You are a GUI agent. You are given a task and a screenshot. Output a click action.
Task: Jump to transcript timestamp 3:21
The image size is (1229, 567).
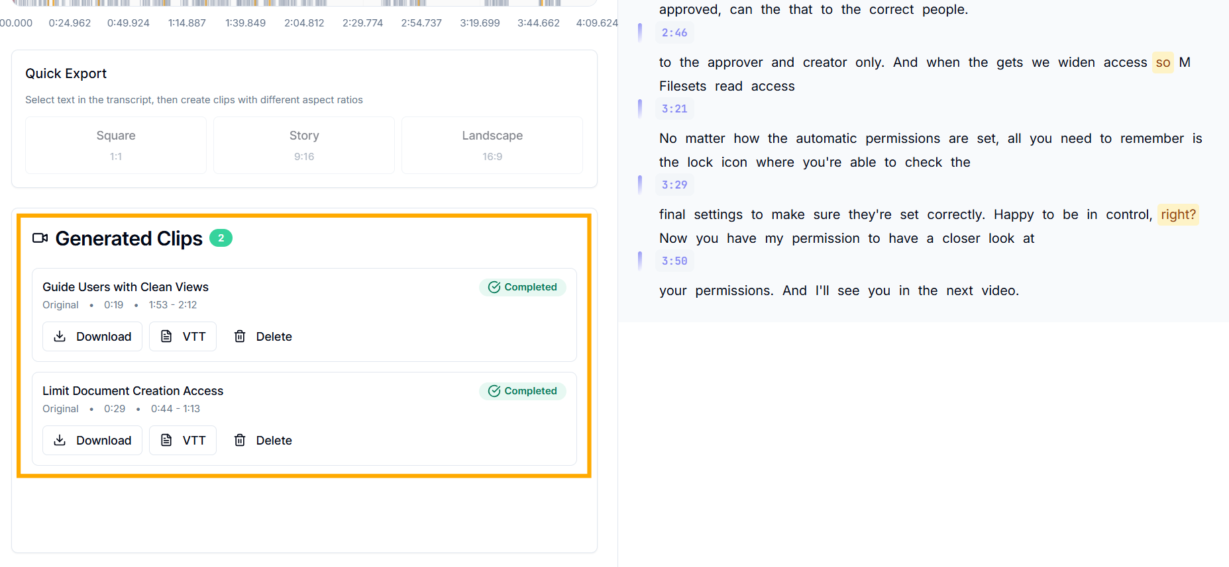point(674,109)
